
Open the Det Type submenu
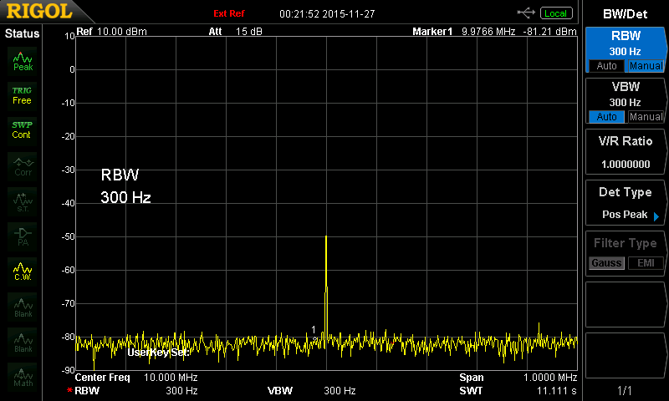(626, 202)
